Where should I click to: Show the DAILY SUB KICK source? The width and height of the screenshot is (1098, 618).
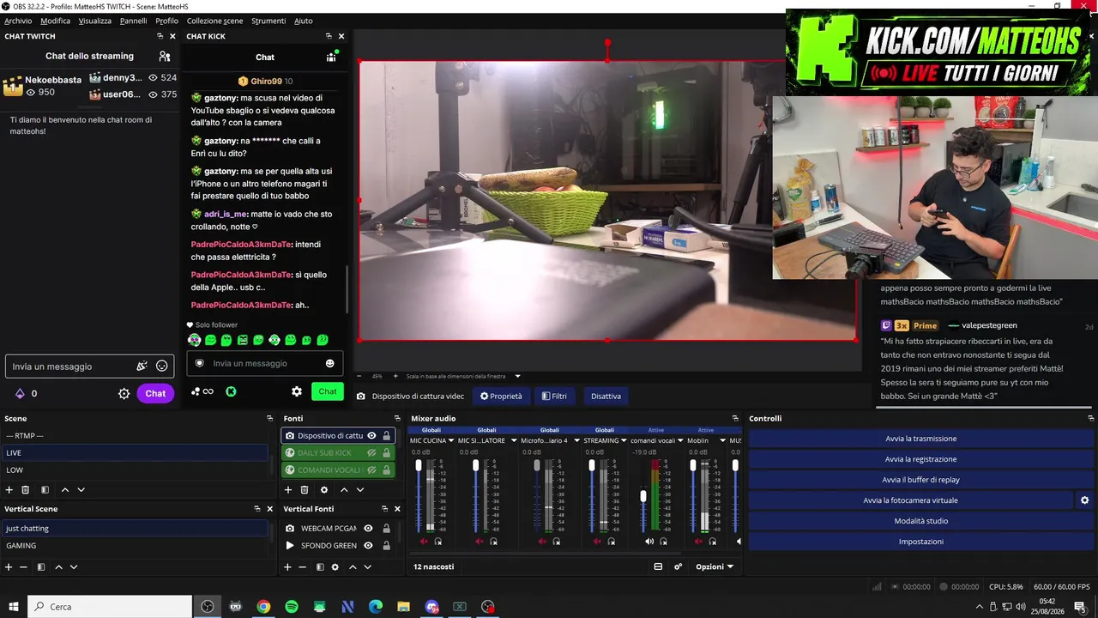click(x=371, y=453)
